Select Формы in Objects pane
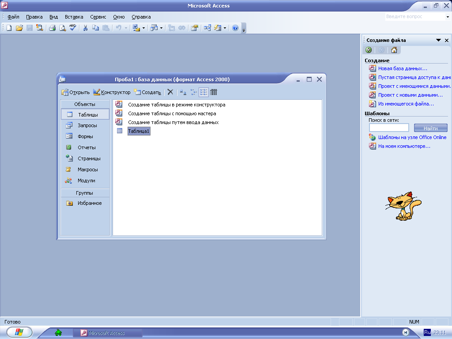 [85, 136]
